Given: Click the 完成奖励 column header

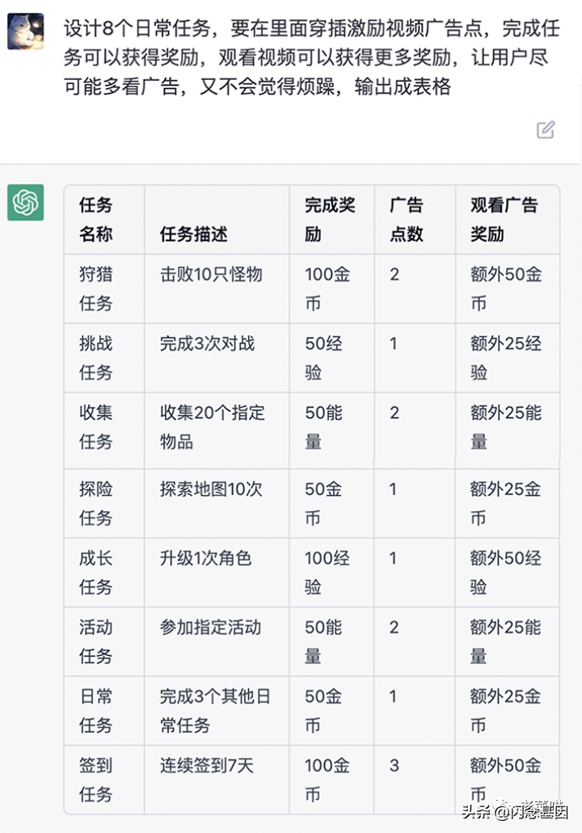Looking at the screenshot, I should click(330, 220).
